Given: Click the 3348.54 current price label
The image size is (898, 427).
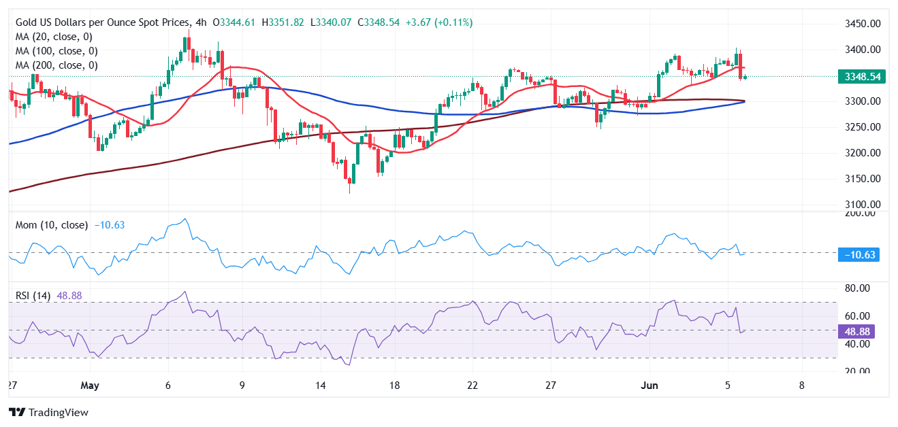Looking at the screenshot, I should 863,77.
